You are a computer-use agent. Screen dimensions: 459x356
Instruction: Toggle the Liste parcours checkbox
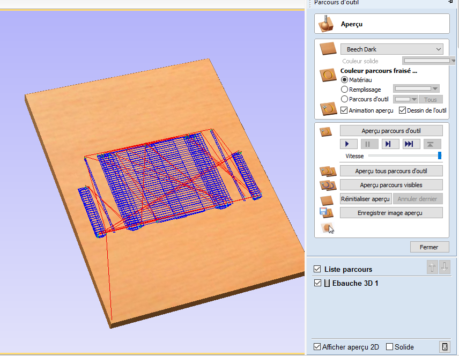coord(317,269)
